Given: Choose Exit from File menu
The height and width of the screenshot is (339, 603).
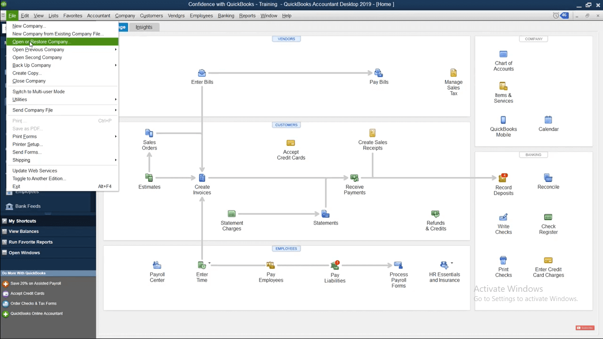Looking at the screenshot, I should pos(62,187).
